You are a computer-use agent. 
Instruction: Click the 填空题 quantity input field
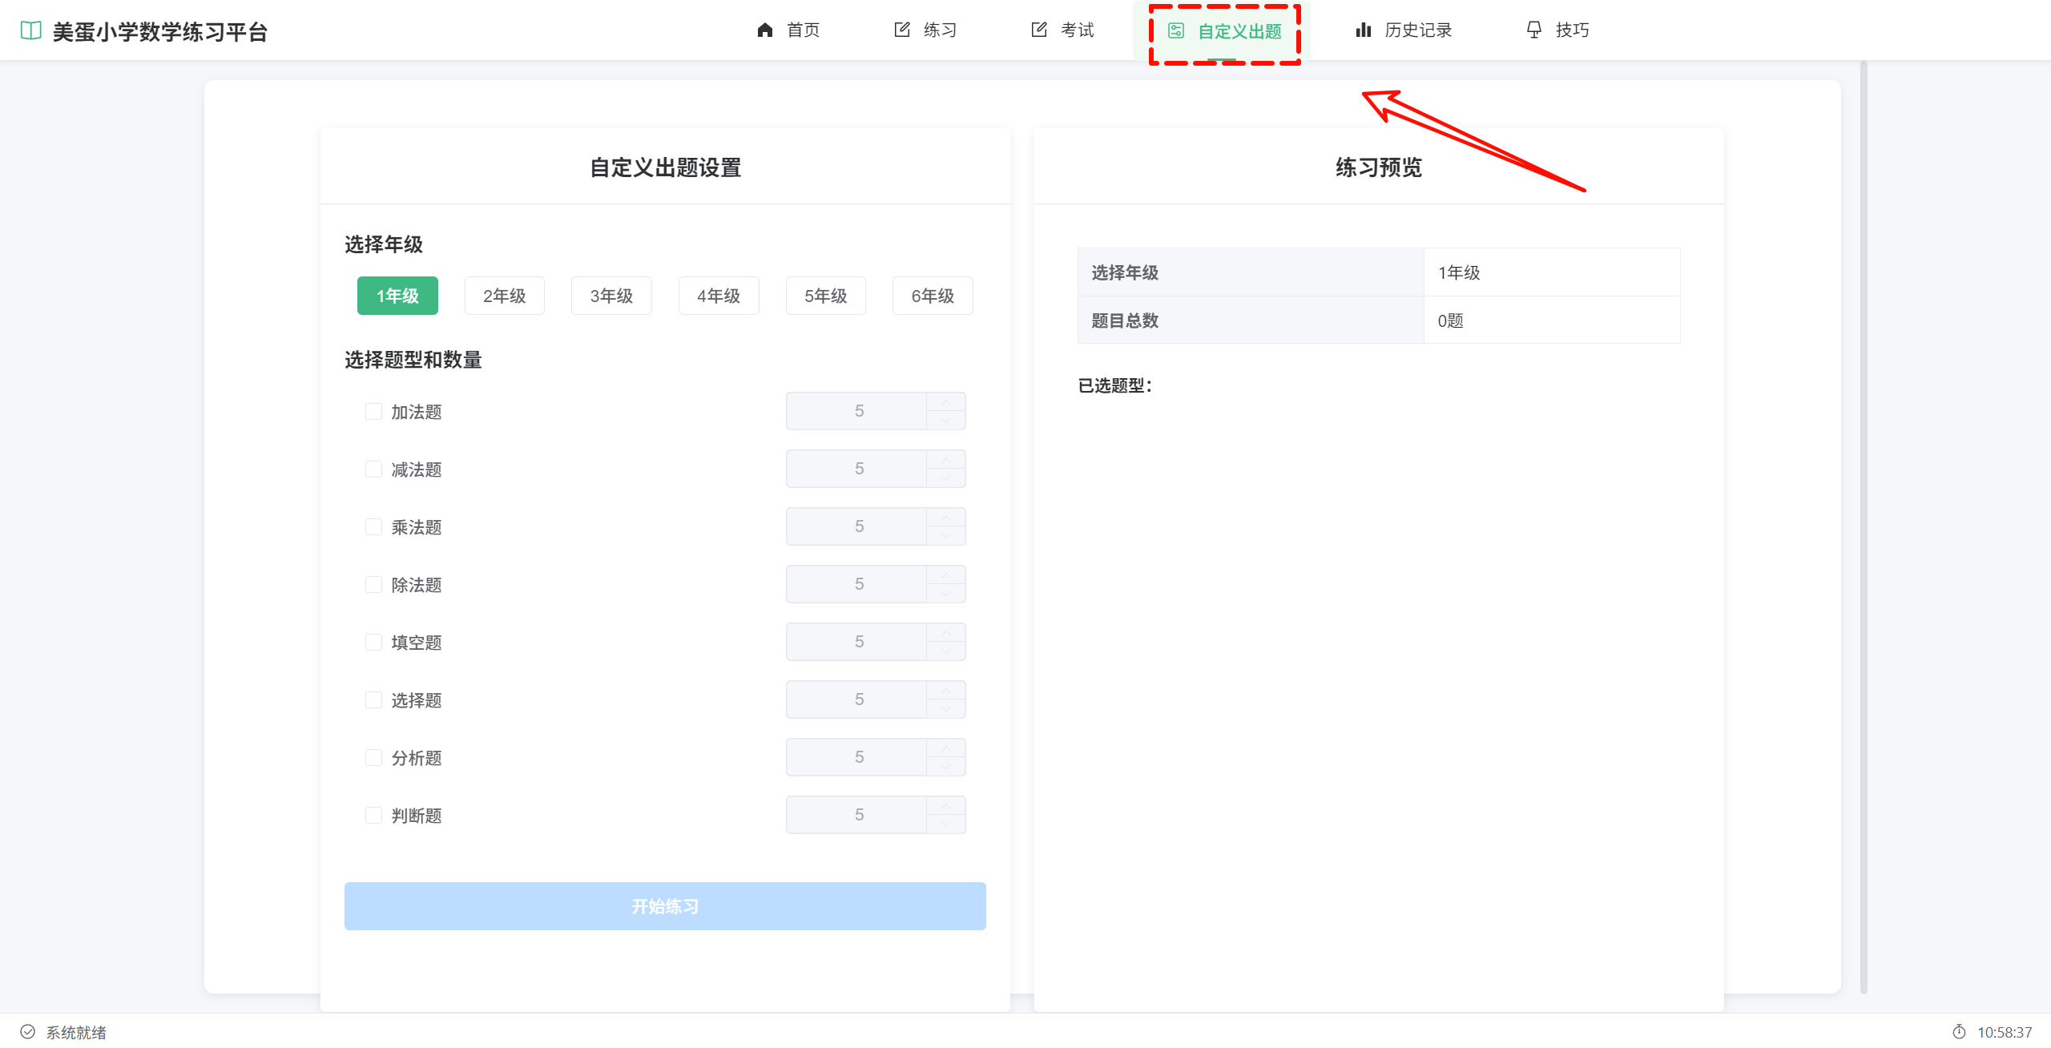pyautogui.click(x=857, y=642)
